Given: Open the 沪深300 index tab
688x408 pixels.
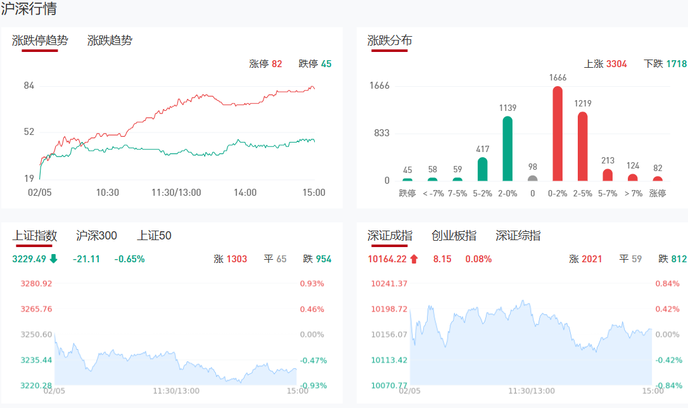Looking at the screenshot, I should click(96, 236).
